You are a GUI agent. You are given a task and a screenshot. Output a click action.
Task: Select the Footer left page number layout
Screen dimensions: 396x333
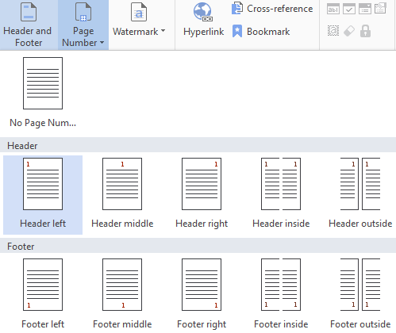[43, 294]
